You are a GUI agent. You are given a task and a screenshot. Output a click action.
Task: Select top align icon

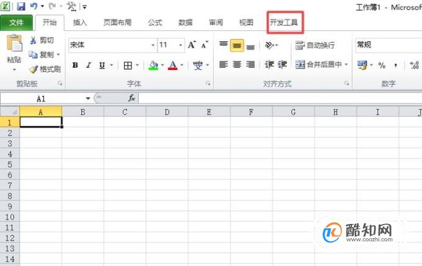(223, 45)
